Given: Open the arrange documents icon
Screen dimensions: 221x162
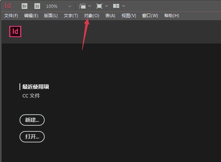Looking at the screenshot, I should (x=116, y=6).
